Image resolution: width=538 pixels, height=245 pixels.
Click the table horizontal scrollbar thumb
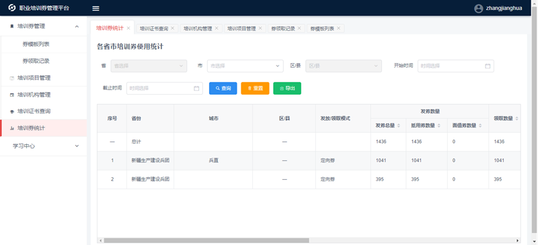pos(206,240)
